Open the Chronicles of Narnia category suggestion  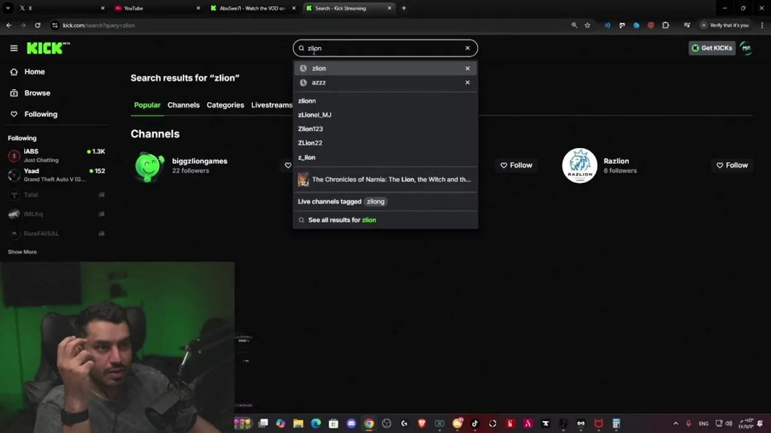click(x=385, y=179)
